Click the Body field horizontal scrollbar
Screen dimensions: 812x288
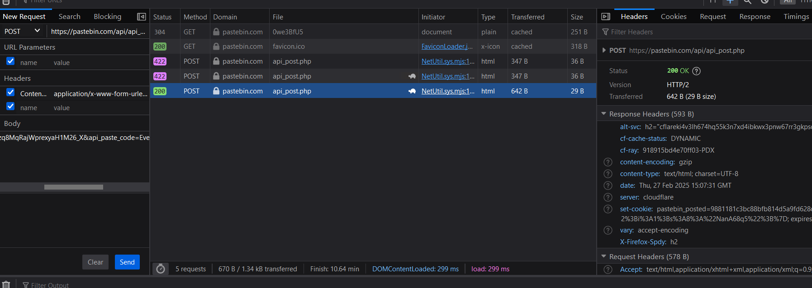[x=74, y=187]
